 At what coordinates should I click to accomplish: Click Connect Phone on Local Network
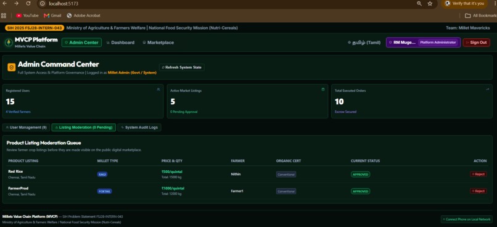(x=467, y=219)
